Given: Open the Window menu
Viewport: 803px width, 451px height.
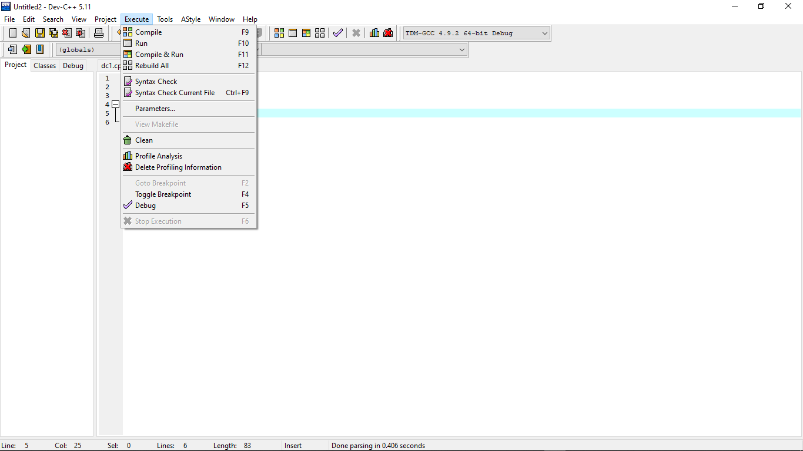Looking at the screenshot, I should [x=222, y=19].
